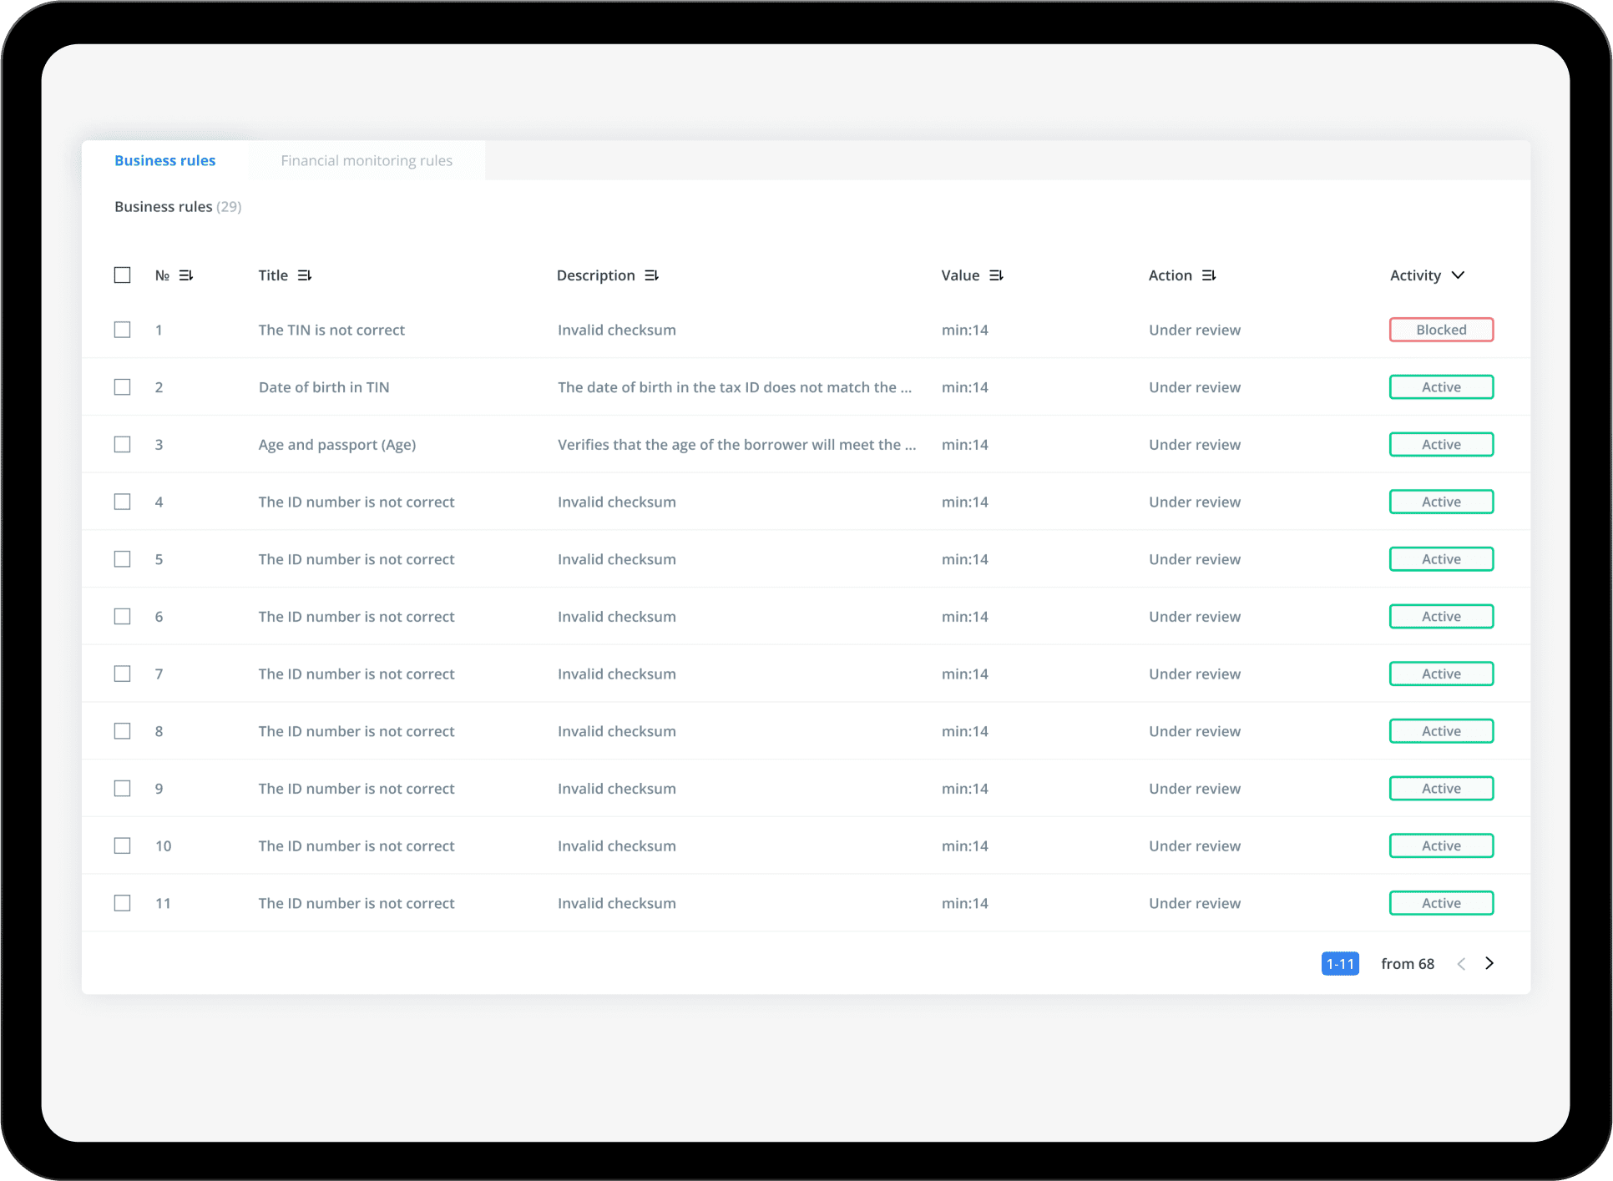Click the Value column sort icon
Image resolution: width=1613 pixels, height=1181 pixels.
click(x=996, y=275)
